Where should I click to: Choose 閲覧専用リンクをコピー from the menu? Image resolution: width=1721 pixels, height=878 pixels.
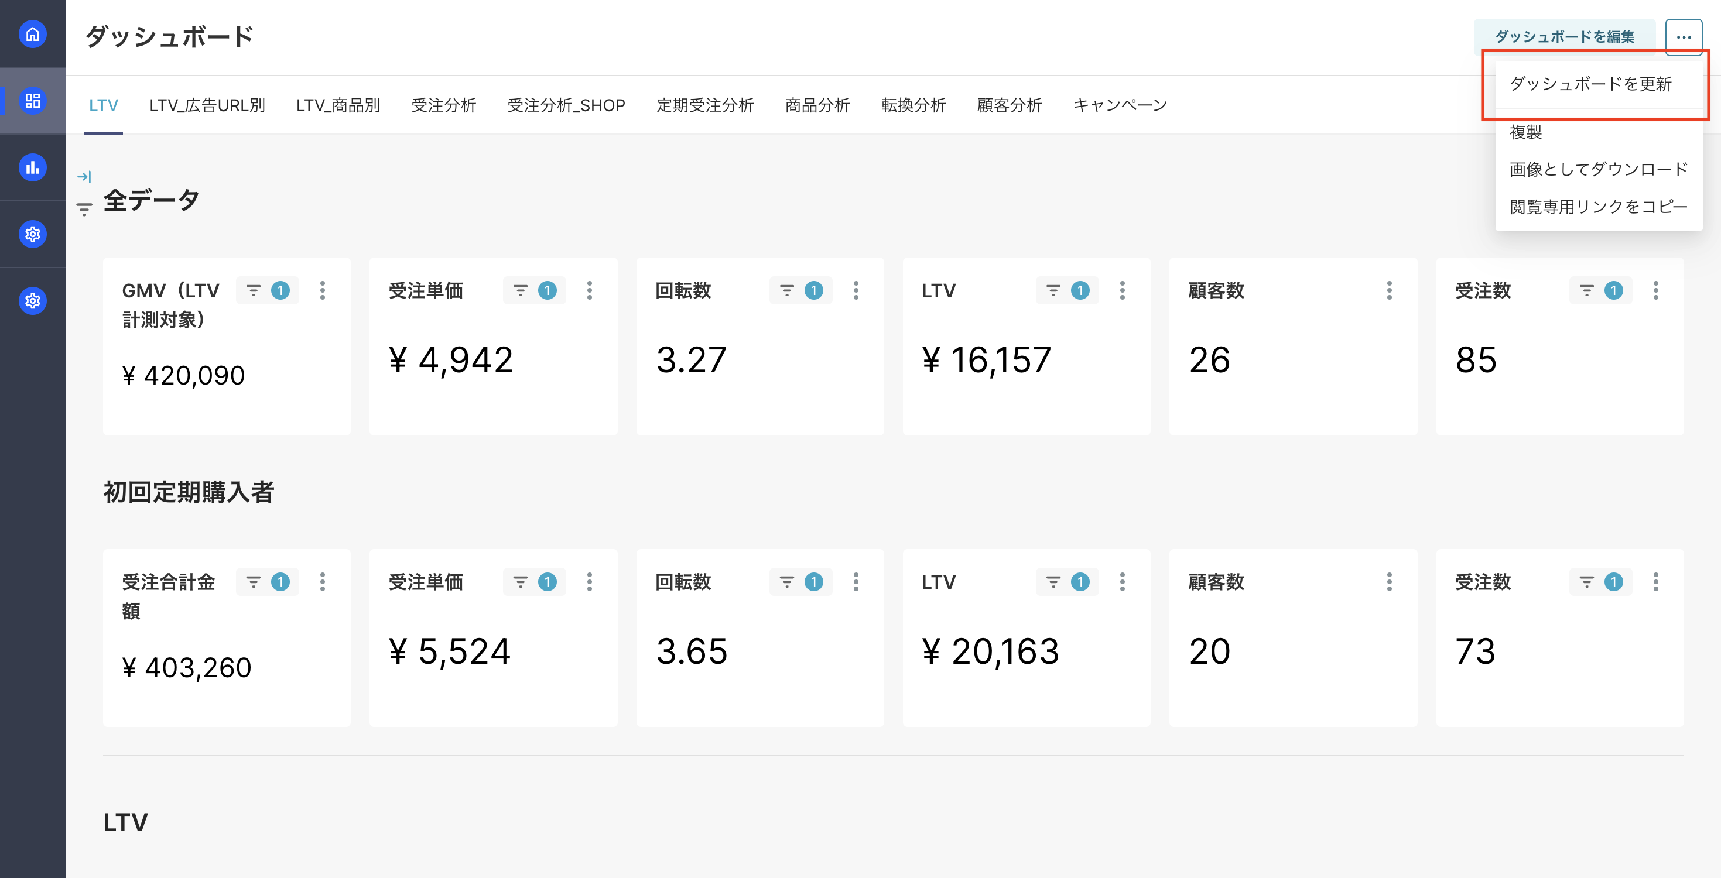1599,206
